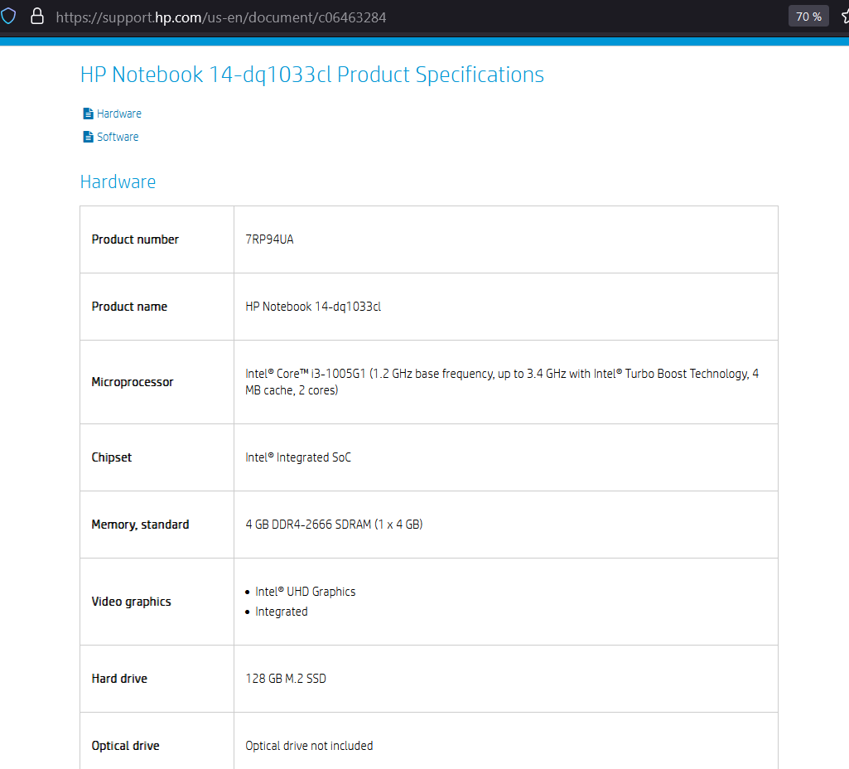Click the 128 GB M.2 SSD value

pyautogui.click(x=286, y=679)
